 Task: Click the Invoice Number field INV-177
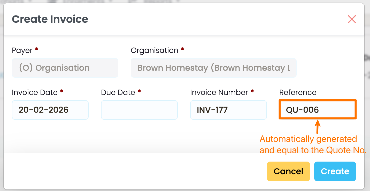[228, 110]
